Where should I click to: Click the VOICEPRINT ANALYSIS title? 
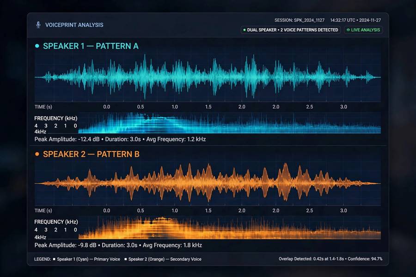click(74, 25)
